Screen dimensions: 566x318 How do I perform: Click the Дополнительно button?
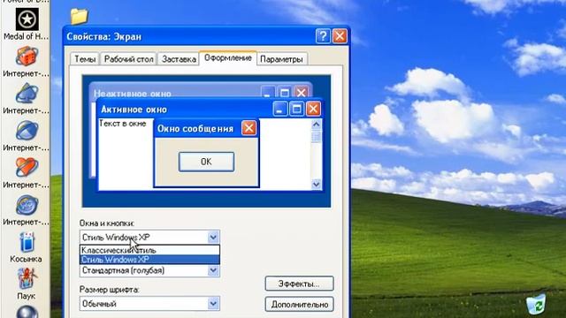coord(299,304)
